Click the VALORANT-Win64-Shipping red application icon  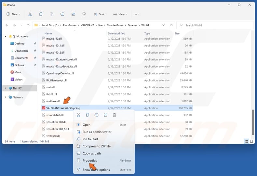click(x=44, y=108)
